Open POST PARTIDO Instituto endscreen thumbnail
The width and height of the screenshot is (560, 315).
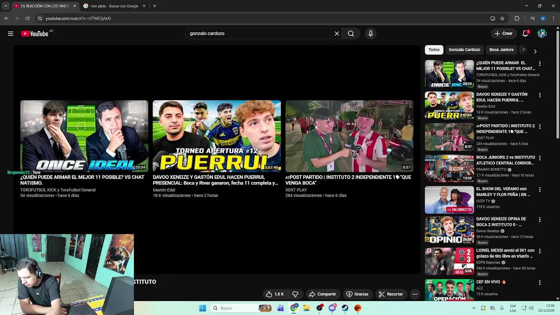coord(349,136)
